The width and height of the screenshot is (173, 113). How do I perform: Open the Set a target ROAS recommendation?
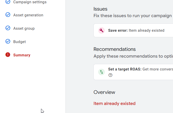click(x=133, y=72)
